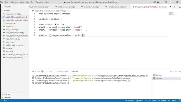Open the Selection menu

click(14, 2)
